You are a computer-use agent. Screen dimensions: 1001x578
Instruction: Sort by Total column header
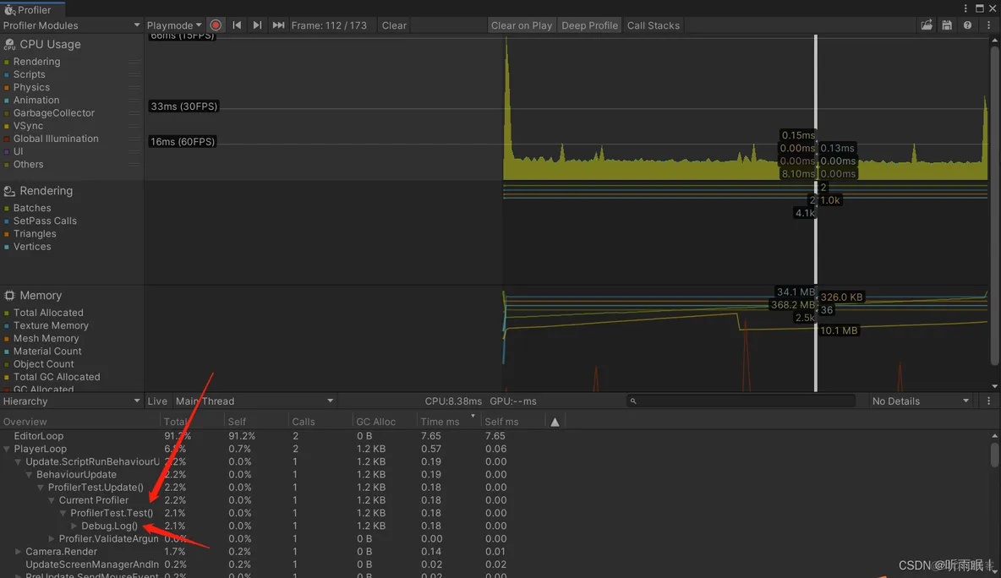click(x=192, y=422)
